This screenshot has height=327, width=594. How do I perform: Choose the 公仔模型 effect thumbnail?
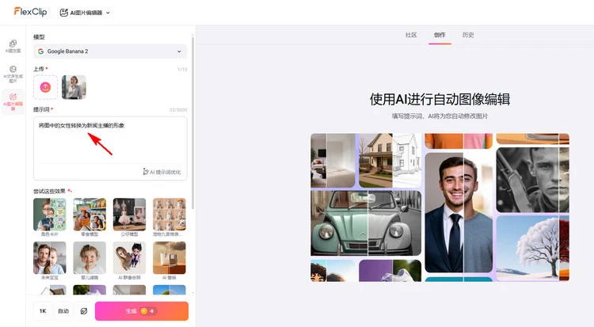click(x=129, y=215)
